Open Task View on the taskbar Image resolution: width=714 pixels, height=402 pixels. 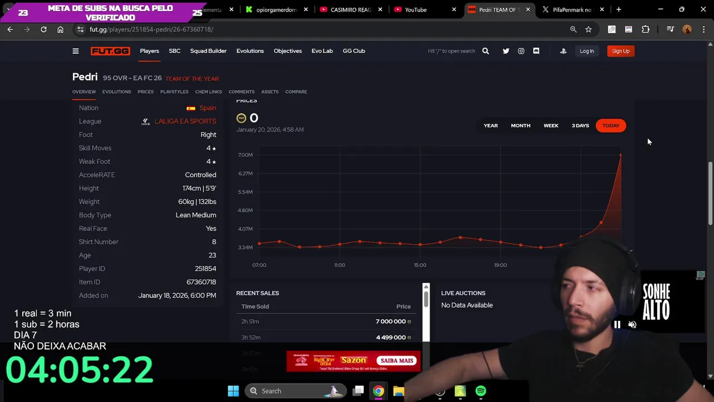[x=359, y=391]
